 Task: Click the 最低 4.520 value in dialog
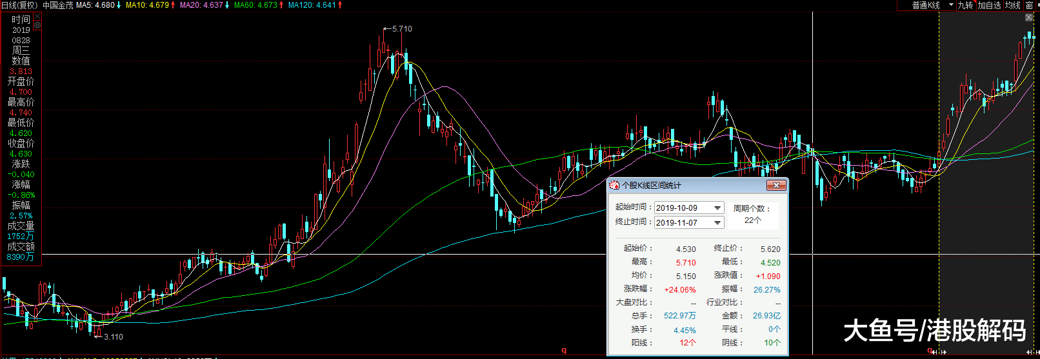coord(770,263)
